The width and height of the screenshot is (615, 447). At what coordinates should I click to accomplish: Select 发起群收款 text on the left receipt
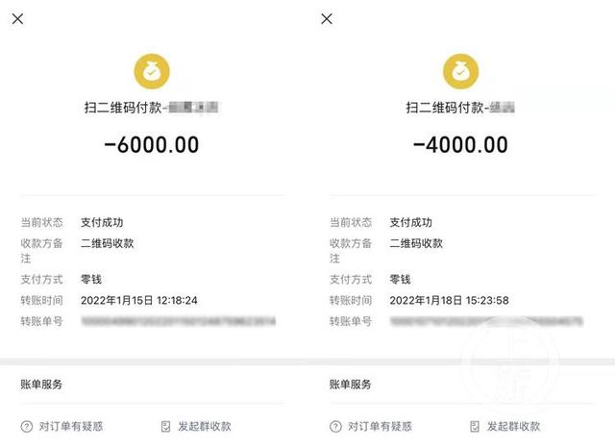pos(204,426)
